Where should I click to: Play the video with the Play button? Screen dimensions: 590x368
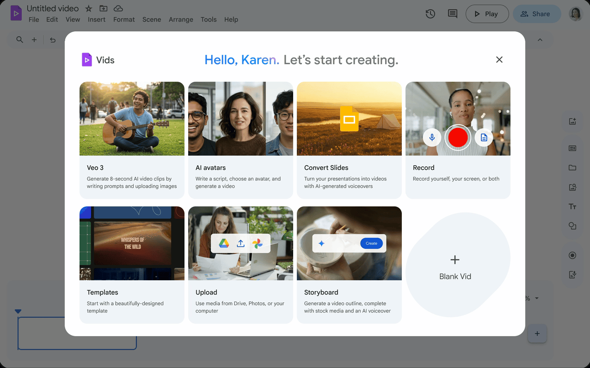pyautogui.click(x=487, y=14)
